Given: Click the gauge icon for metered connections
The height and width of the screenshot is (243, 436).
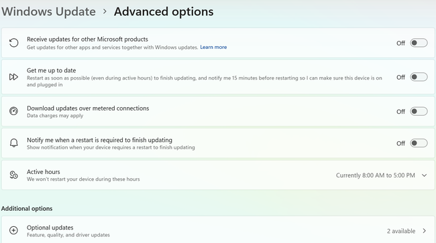Looking at the screenshot, I should point(13,111).
